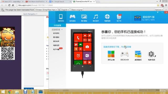The image size is (168, 94).
Task: Click the owl logo of the PC app
Action: [138, 18]
